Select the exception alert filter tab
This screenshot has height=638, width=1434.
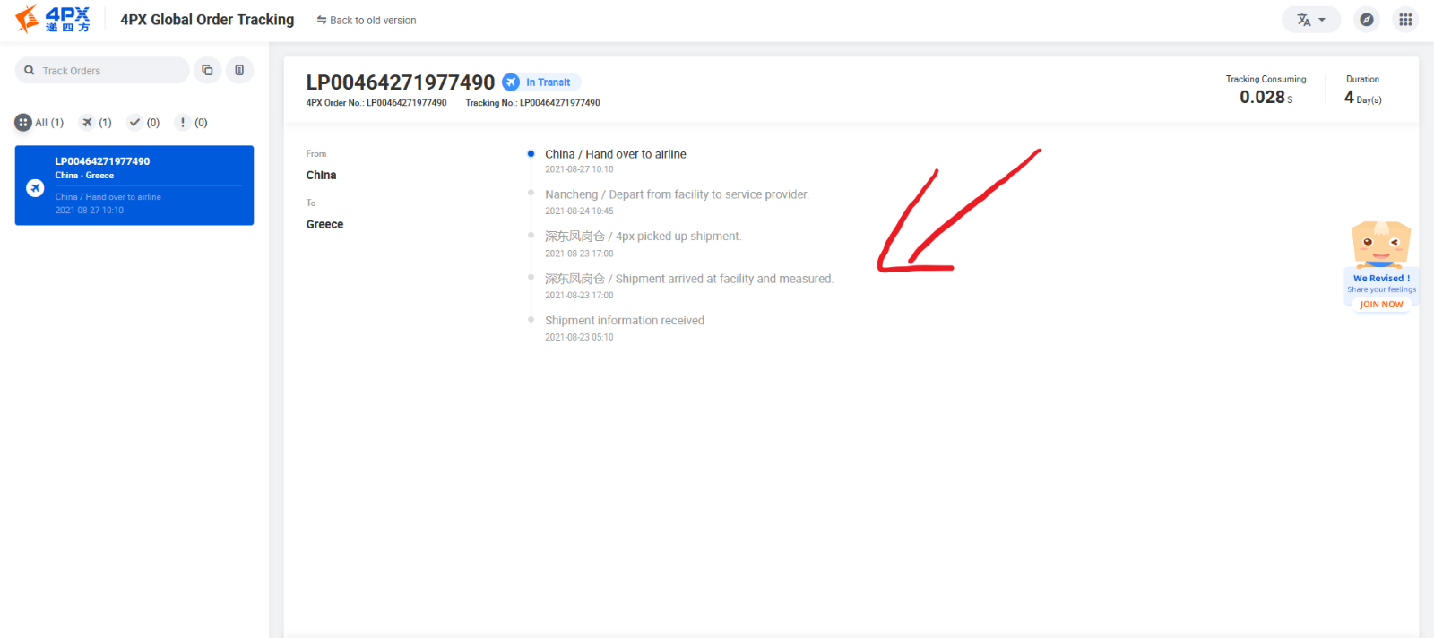[x=192, y=123]
